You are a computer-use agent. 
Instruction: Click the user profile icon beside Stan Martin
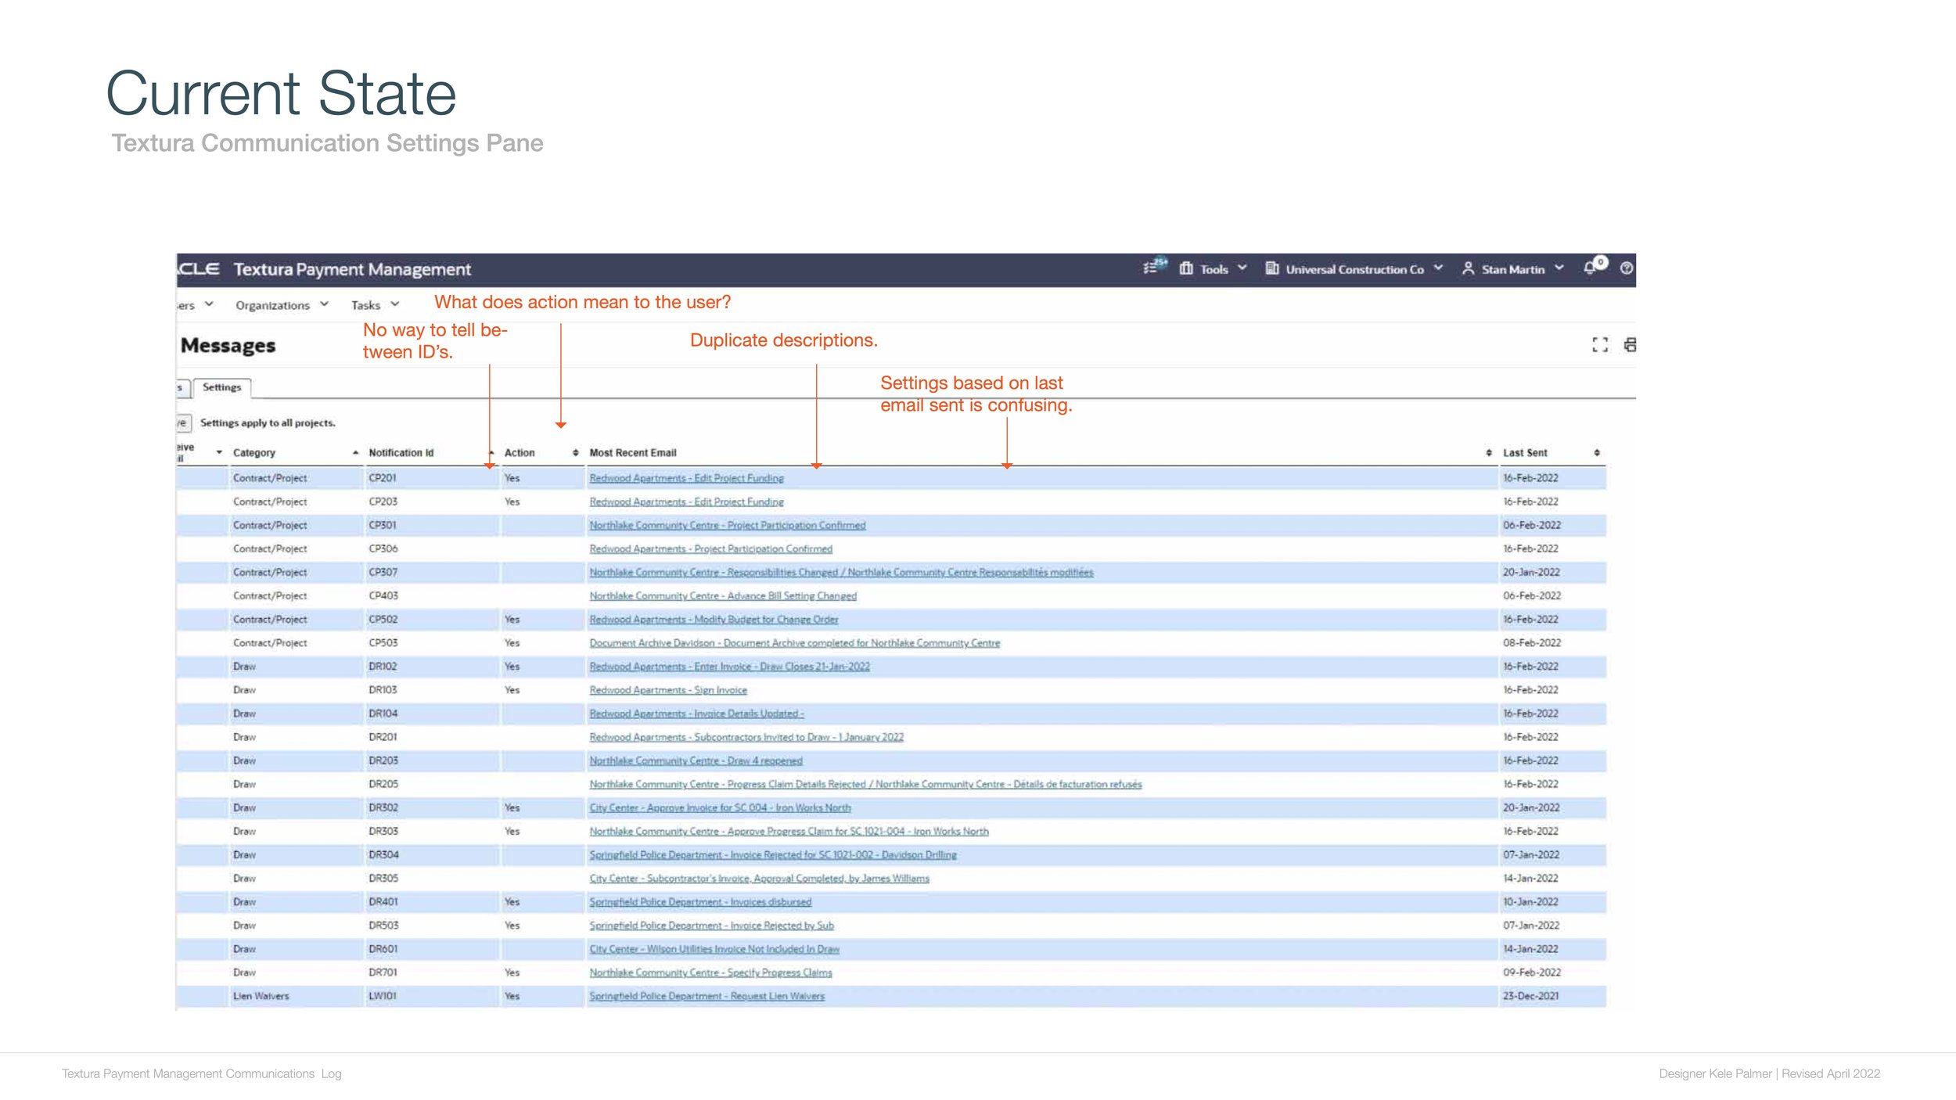pyautogui.click(x=1468, y=268)
